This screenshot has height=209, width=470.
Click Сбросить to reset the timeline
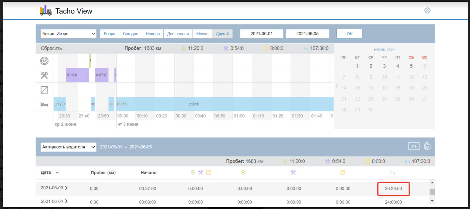tap(51, 48)
